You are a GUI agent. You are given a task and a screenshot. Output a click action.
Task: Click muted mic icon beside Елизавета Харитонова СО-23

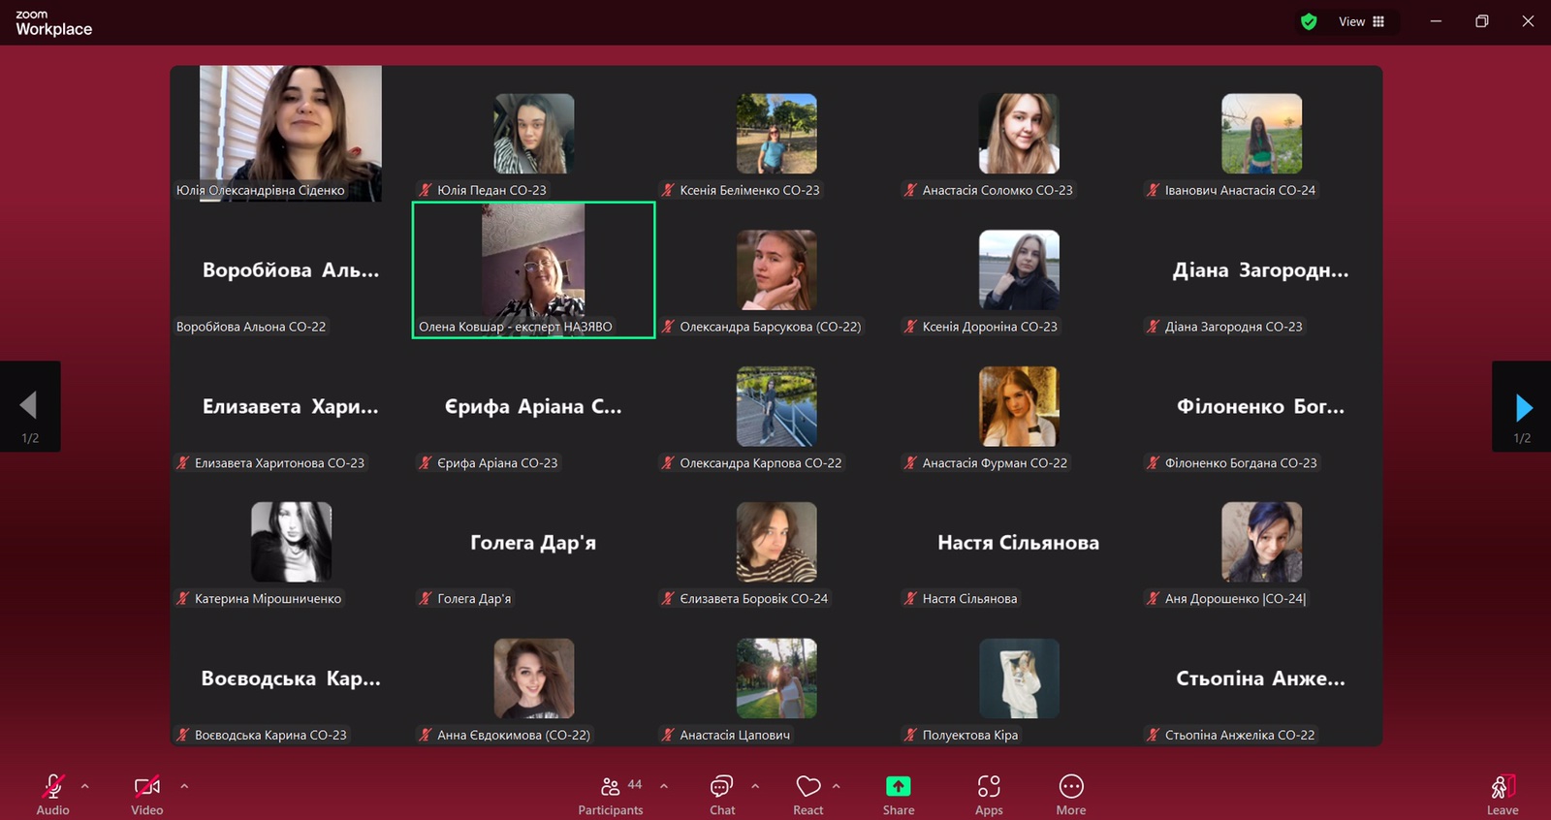tap(182, 463)
